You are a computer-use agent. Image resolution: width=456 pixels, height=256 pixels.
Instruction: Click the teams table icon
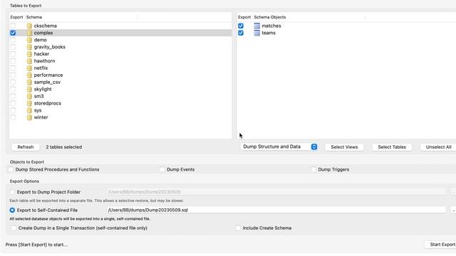tap(256, 33)
